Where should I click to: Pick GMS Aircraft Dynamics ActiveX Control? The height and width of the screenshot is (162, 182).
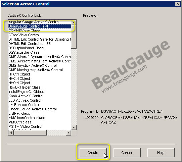tap(40, 57)
